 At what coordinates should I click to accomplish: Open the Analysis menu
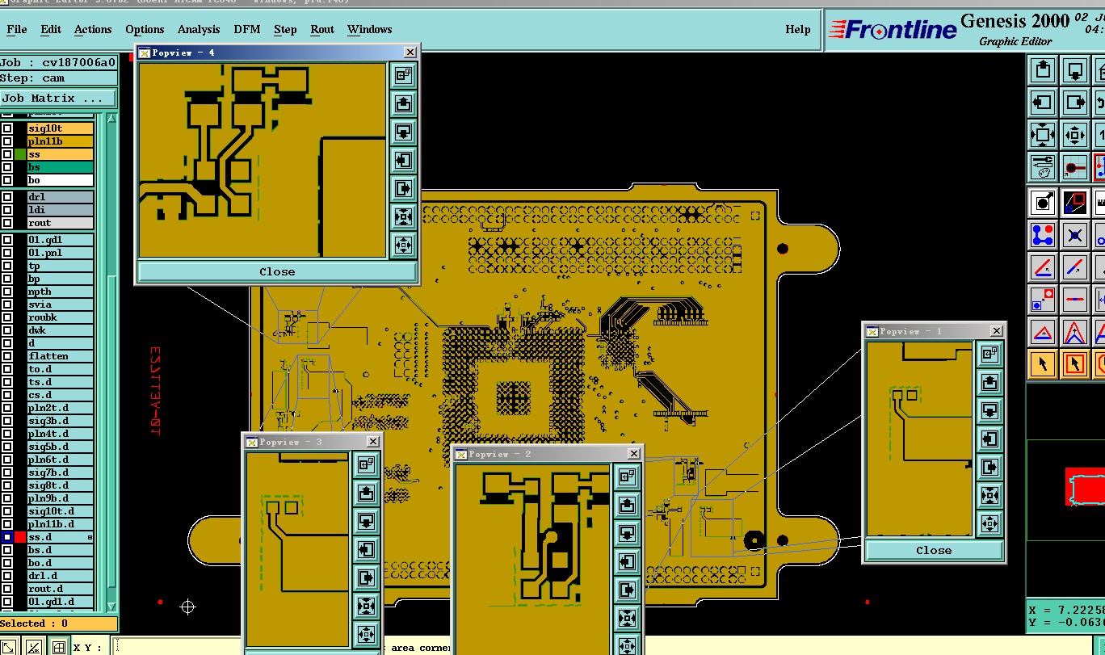(199, 29)
